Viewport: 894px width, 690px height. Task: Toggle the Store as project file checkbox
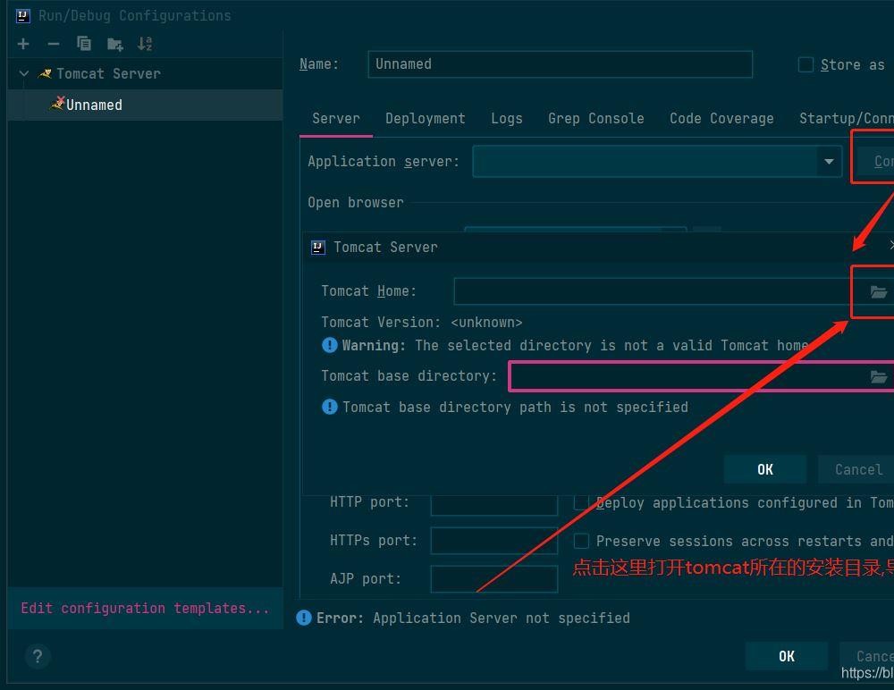pos(805,64)
